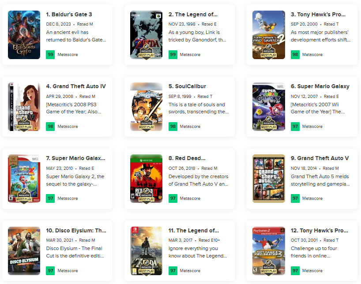Click the green 98 score badge for SoulCalibur
This screenshot has height=284, width=361.
coord(173,127)
